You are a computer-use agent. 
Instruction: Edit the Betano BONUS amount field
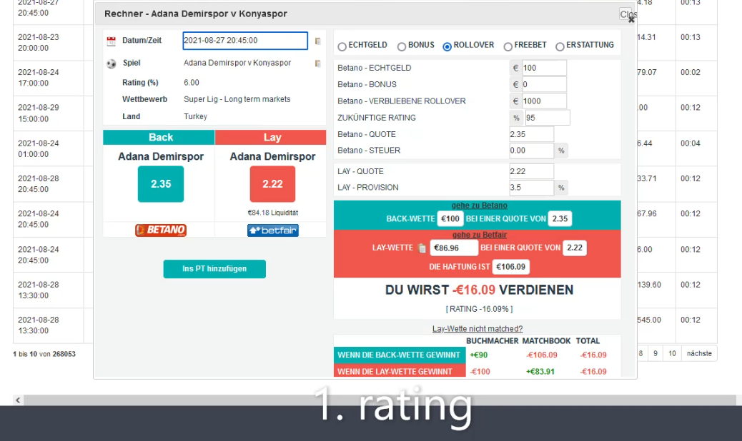point(544,84)
